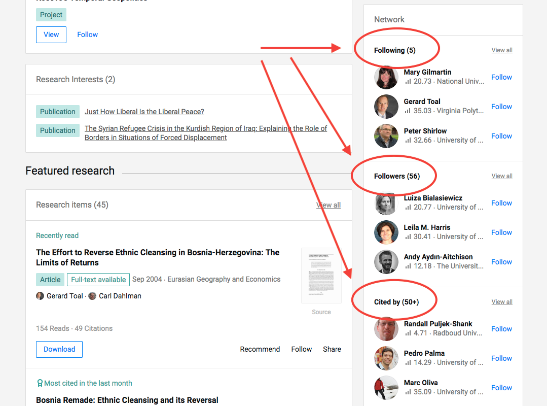This screenshot has height=406, width=547.
Task: View all 45 research items
Action: click(329, 205)
